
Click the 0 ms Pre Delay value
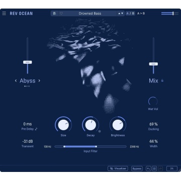28,124
